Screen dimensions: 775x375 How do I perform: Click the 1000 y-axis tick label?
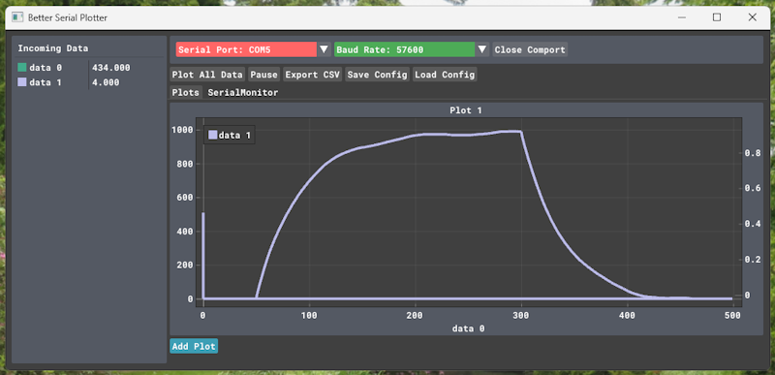[x=182, y=130]
